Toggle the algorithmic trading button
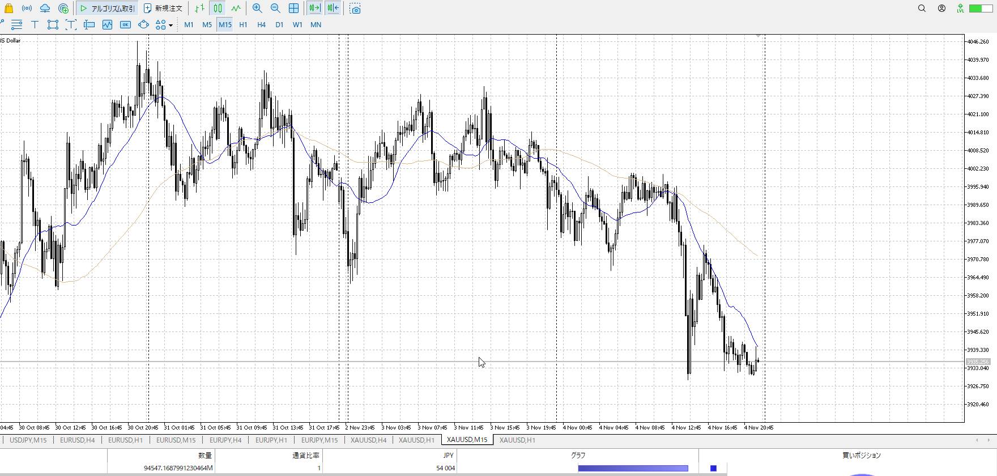997x476 pixels. click(107, 8)
